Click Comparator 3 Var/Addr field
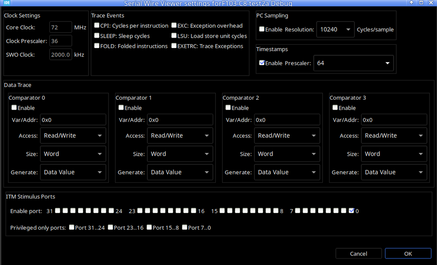The image size is (437, 265). [x=394, y=120]
